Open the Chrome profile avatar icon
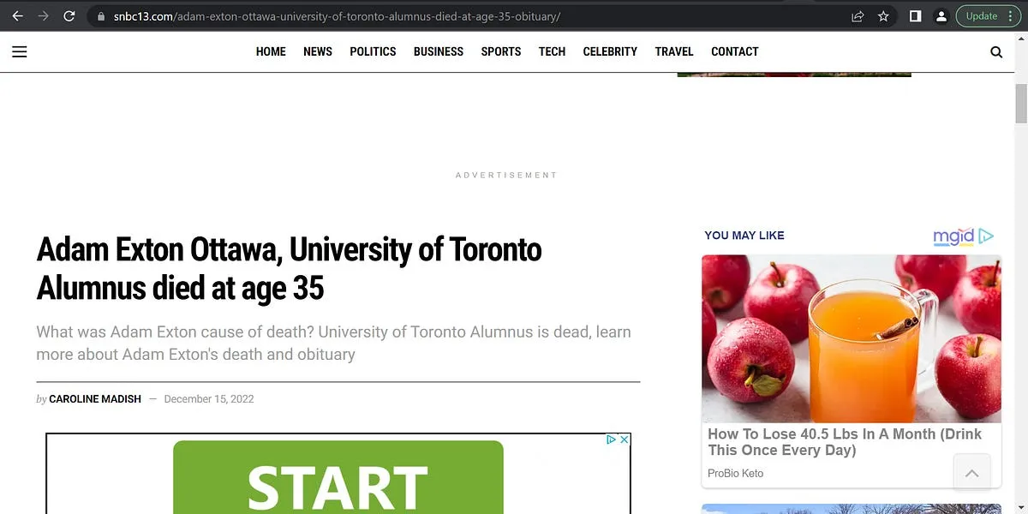 click(x=941, y=16)
